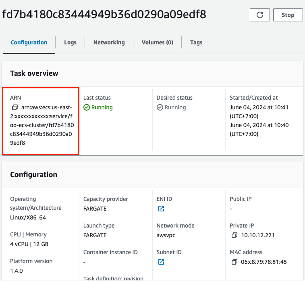The image size is (305, 282).
Task: Click the grey Running icon under Desired status
Action: (160, 108)
